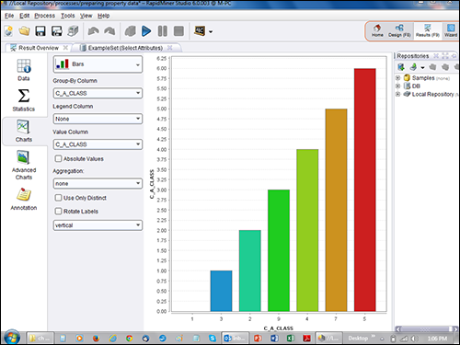This screenshot has width=460, height=345.
Task: Open Chrome from the taskbar
Action: [129, 338]
